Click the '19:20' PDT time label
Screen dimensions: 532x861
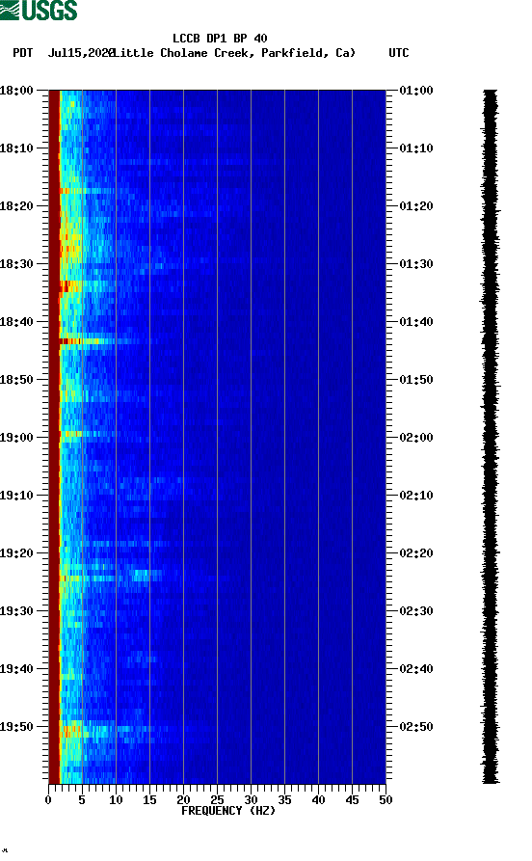[16, 553]
